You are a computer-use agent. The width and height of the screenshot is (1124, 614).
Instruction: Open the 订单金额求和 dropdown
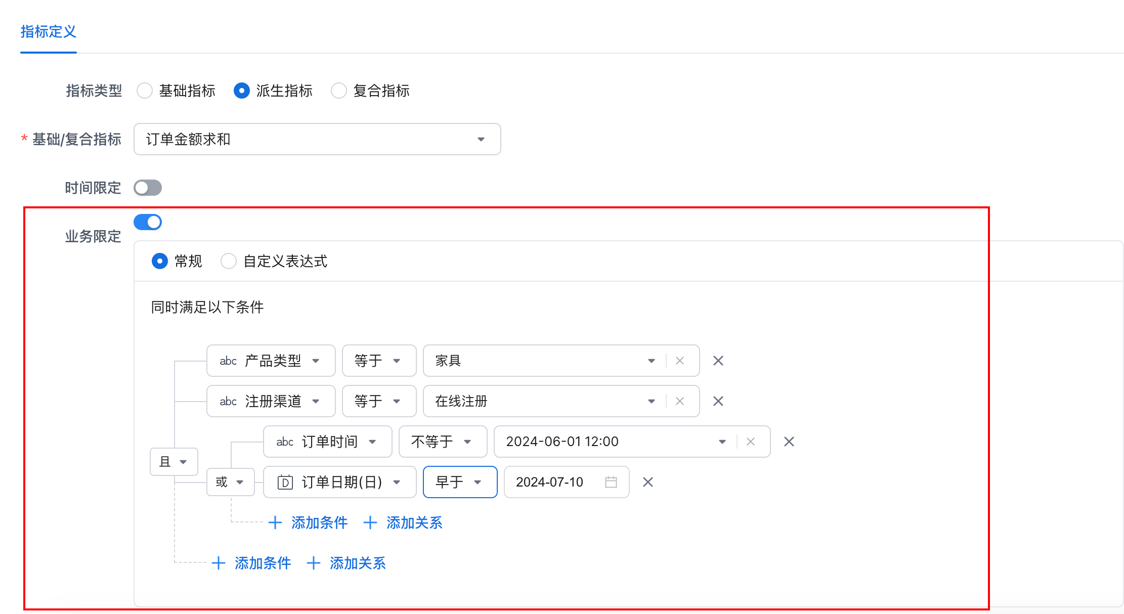317,139
